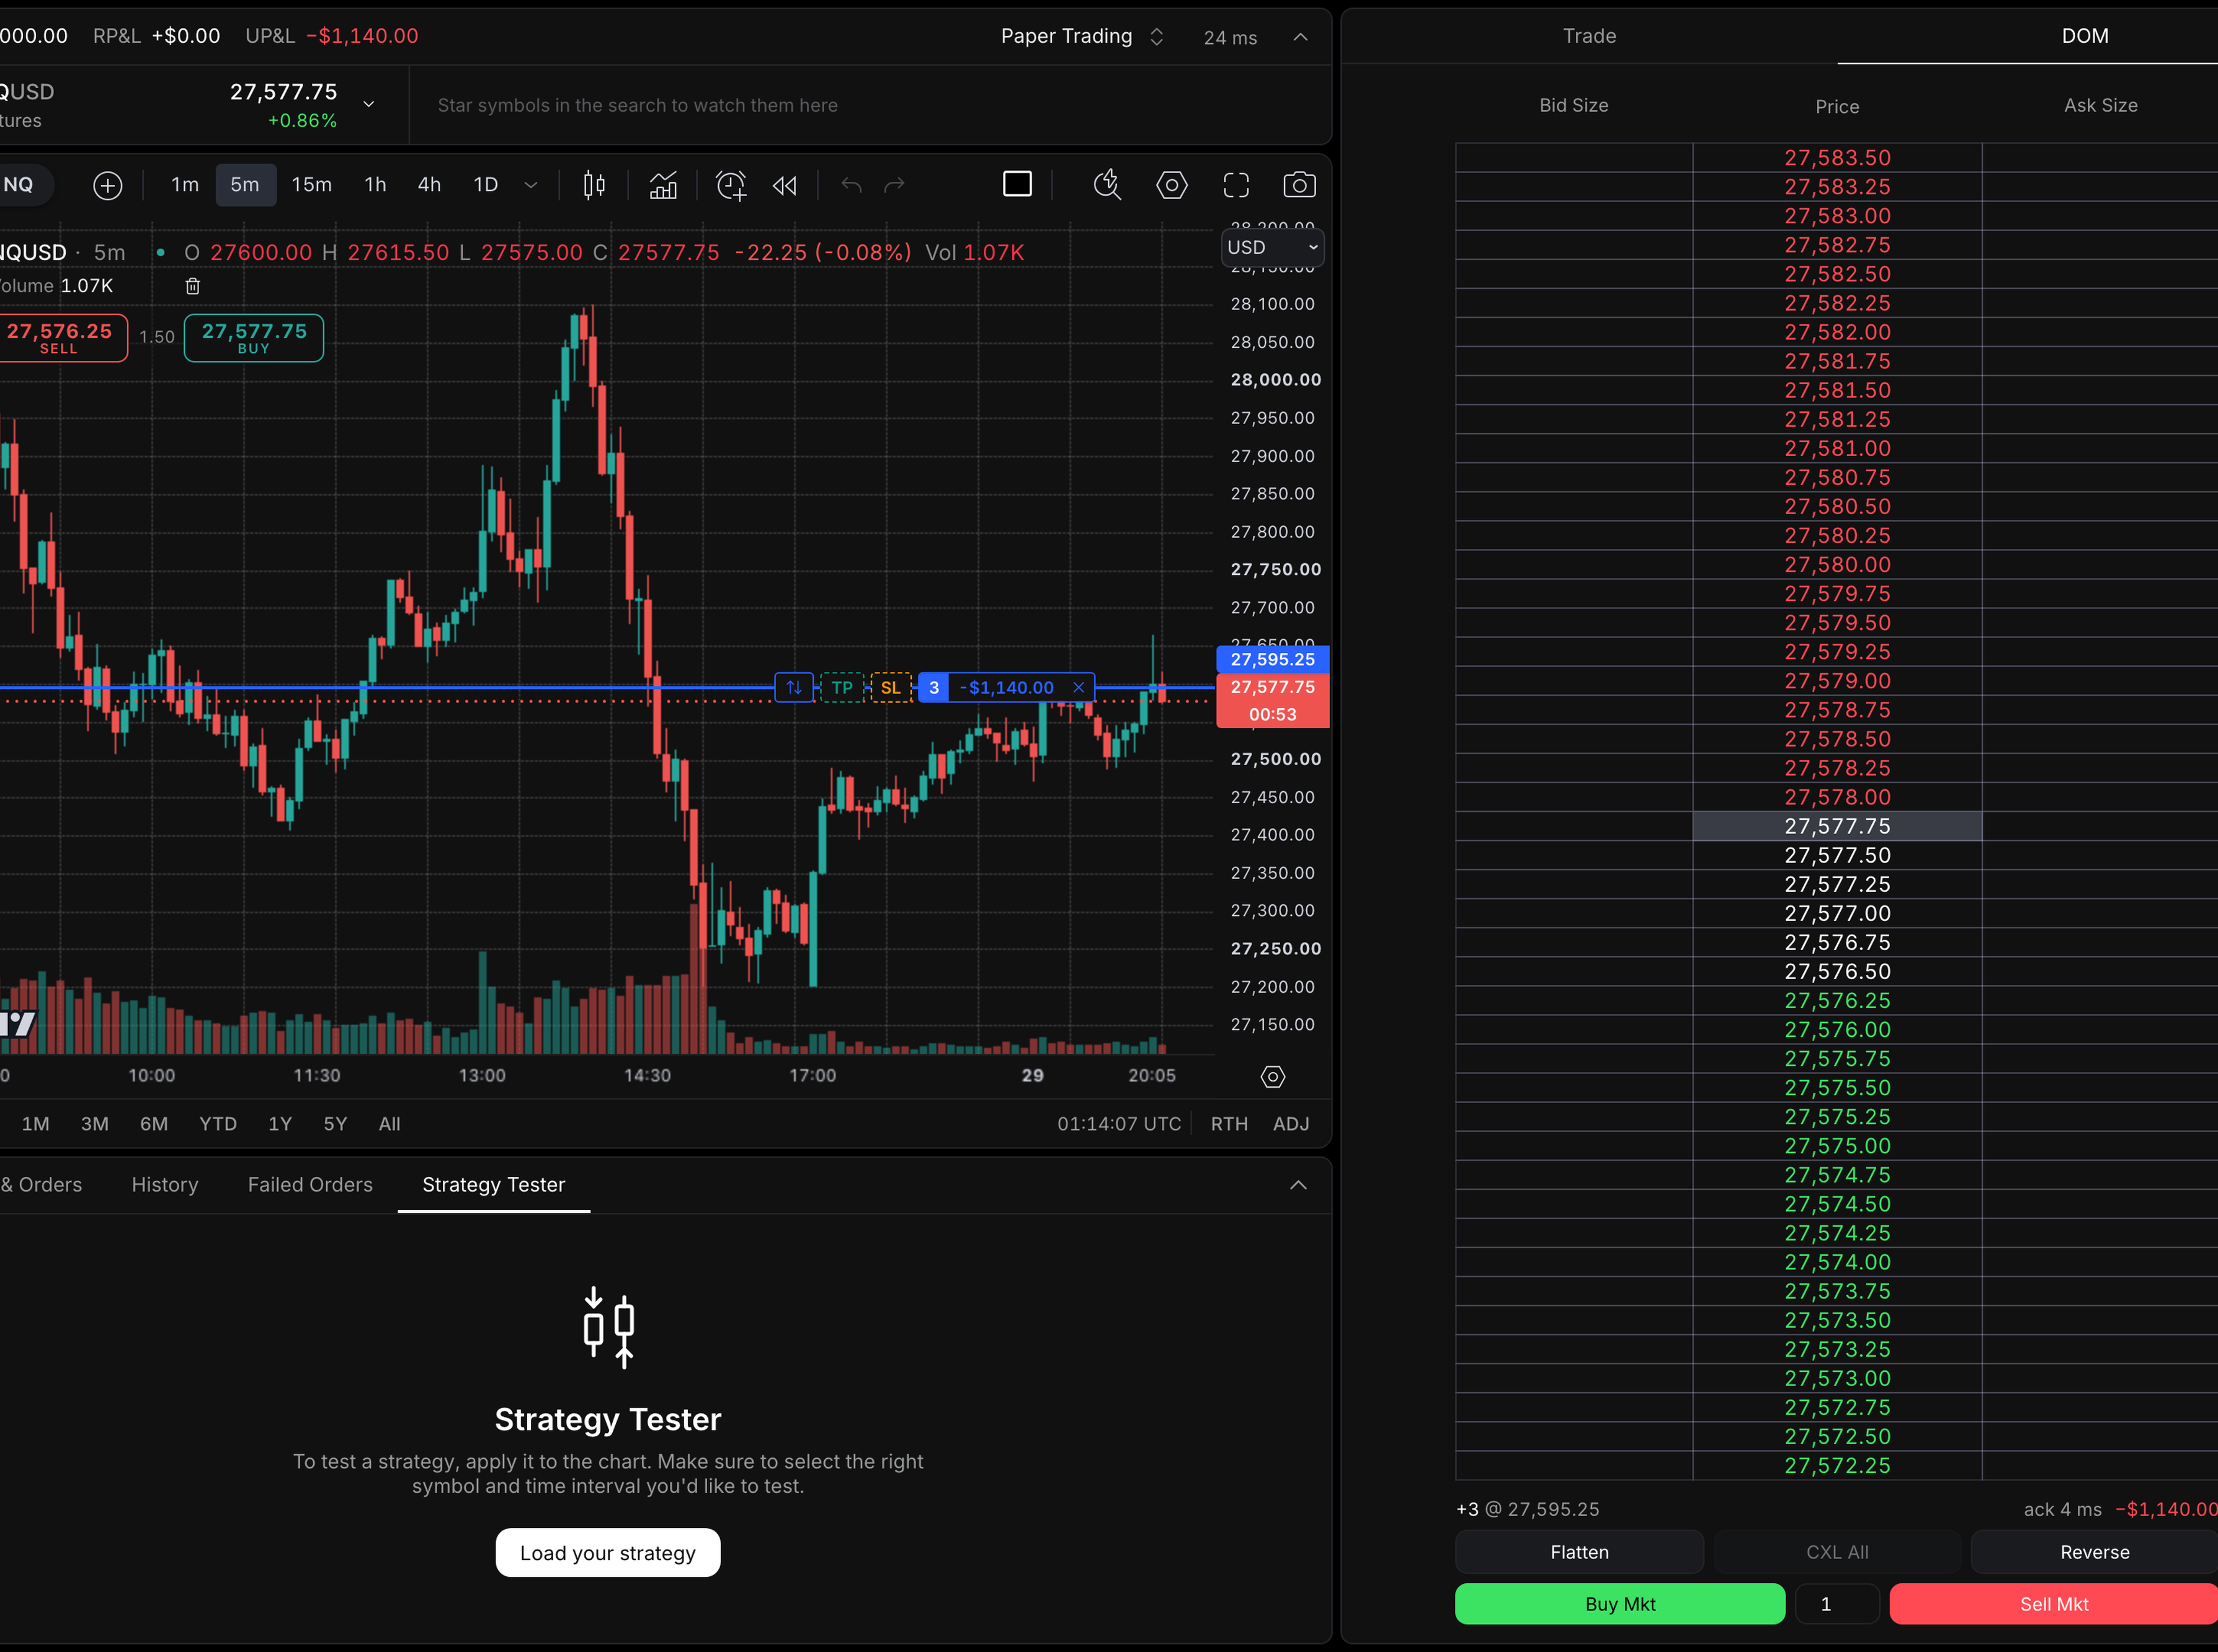This screenshot has height=1652, width=2218.
Task: Delete the Volume indicator trash icon
Action: coord(193,286)
